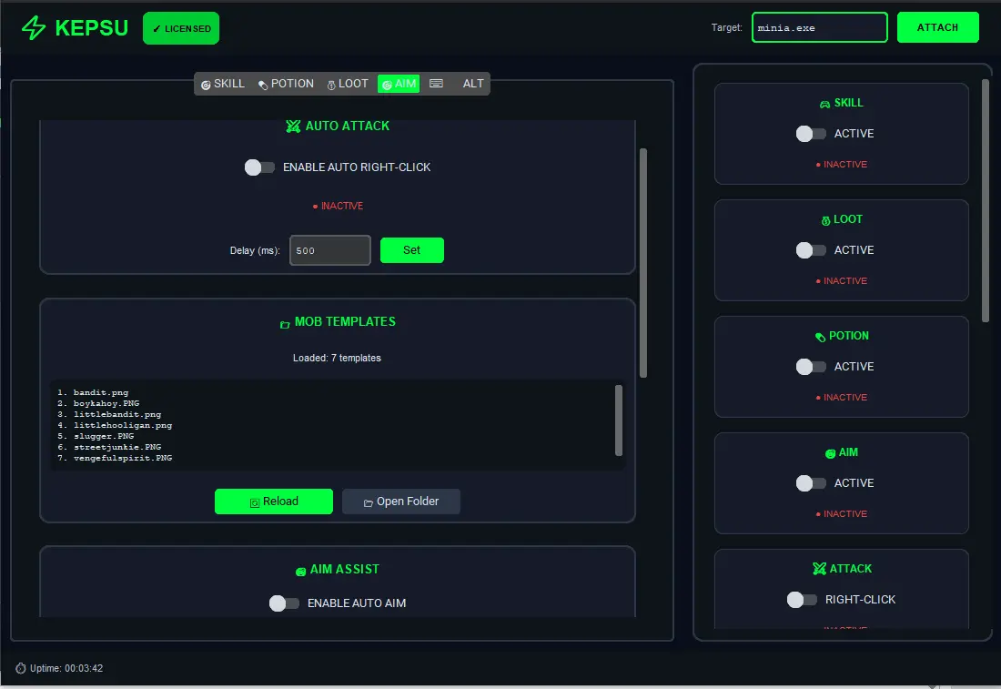Click the Potion card INACTIVE status

point(842,397)
